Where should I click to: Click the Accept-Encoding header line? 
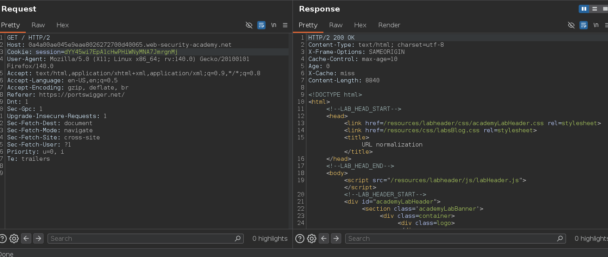coord(68,88)
